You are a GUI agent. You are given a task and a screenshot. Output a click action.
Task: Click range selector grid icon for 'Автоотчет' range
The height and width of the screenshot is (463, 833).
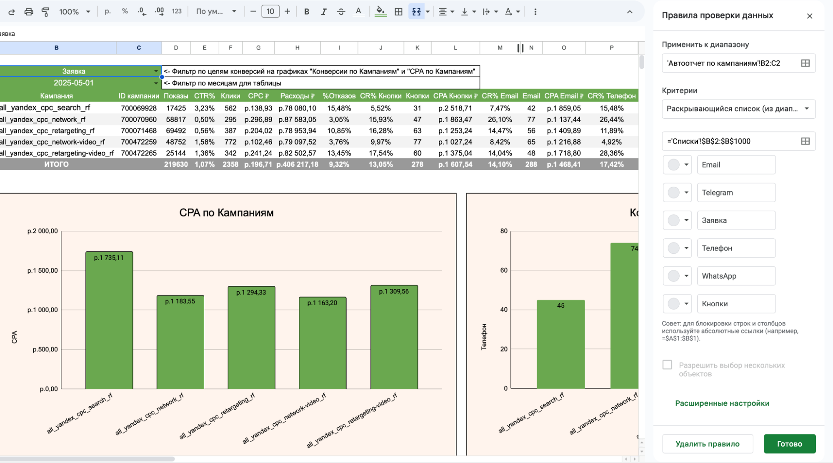click(805, 63)
